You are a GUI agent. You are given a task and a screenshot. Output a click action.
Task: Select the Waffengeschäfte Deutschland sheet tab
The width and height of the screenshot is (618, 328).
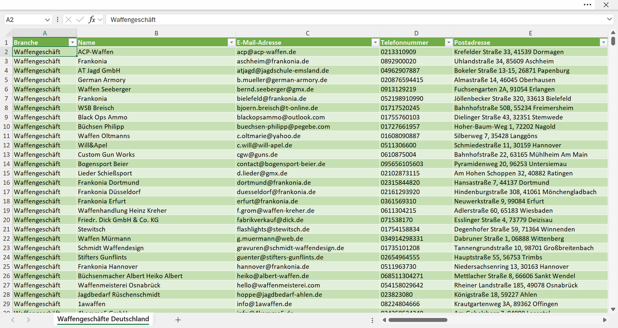pos(103,319)
